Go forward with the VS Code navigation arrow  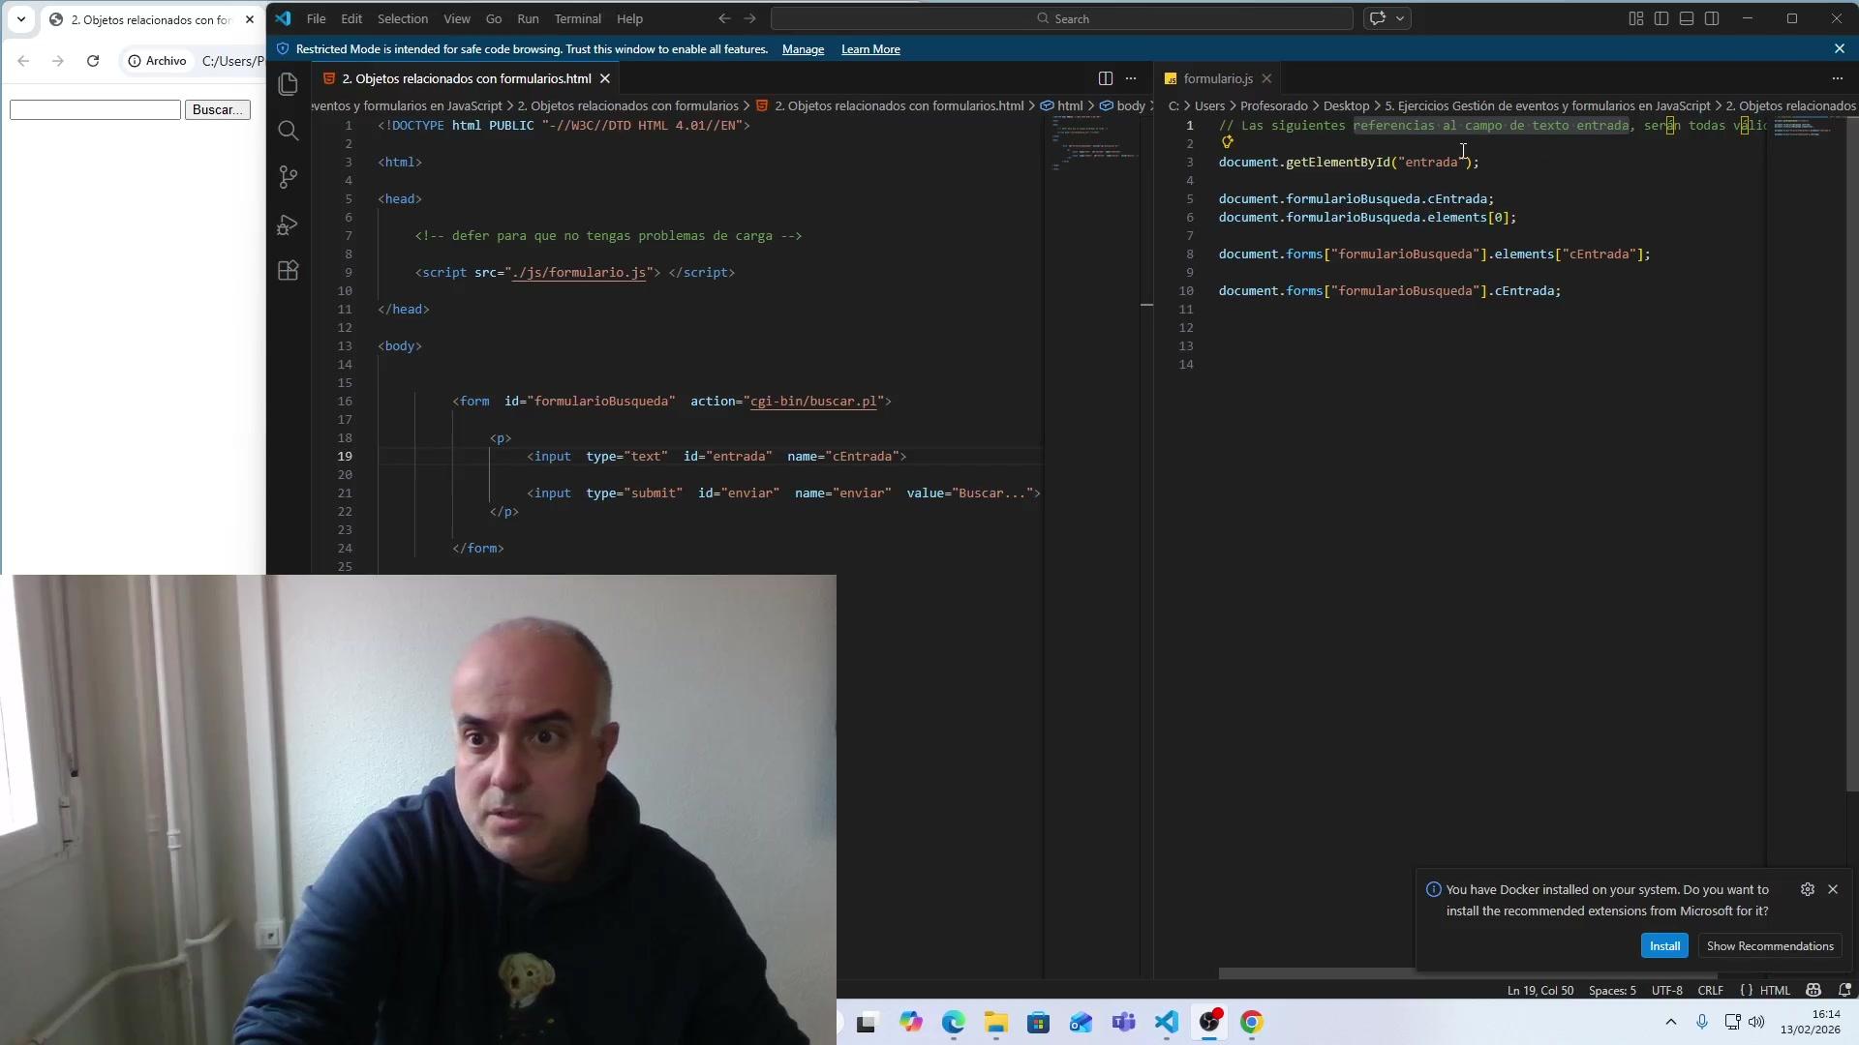tap(750, 18)
